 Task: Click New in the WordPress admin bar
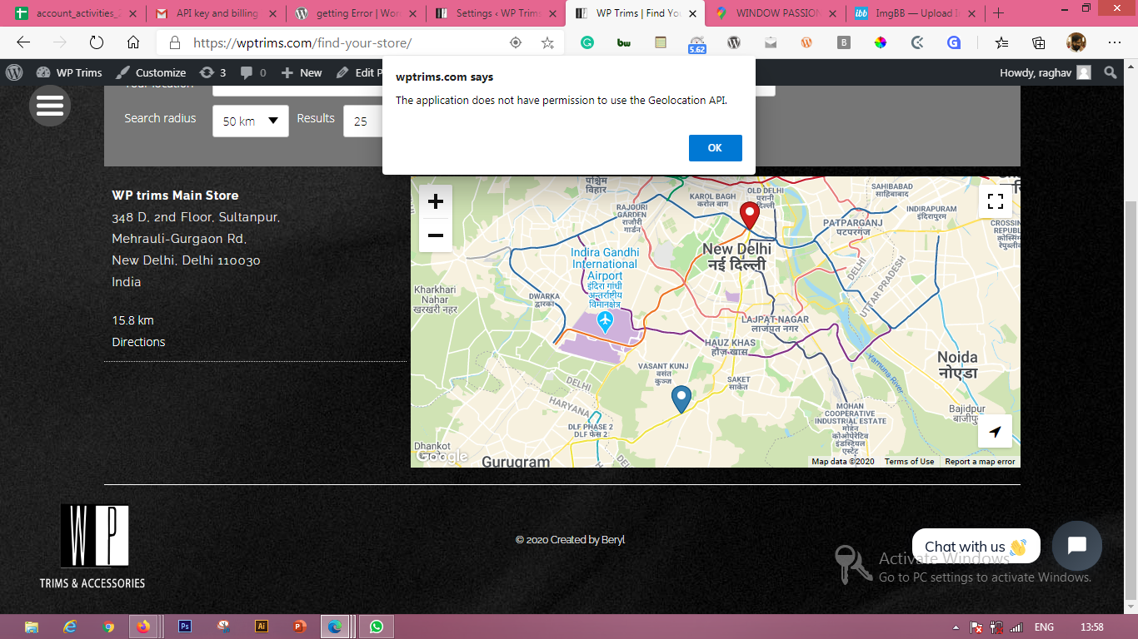click(302, 72)
